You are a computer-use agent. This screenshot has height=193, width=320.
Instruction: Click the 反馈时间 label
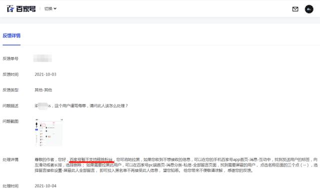click(x=10, y=74)
